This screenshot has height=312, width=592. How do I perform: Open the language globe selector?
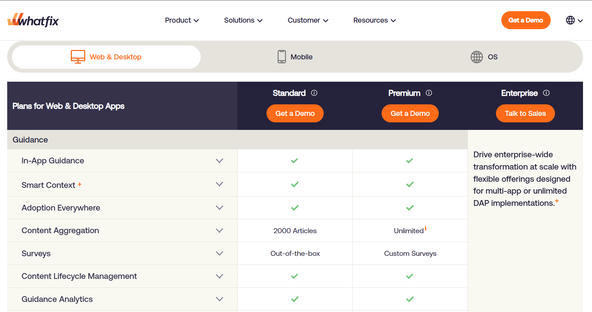tap(574, 20)
